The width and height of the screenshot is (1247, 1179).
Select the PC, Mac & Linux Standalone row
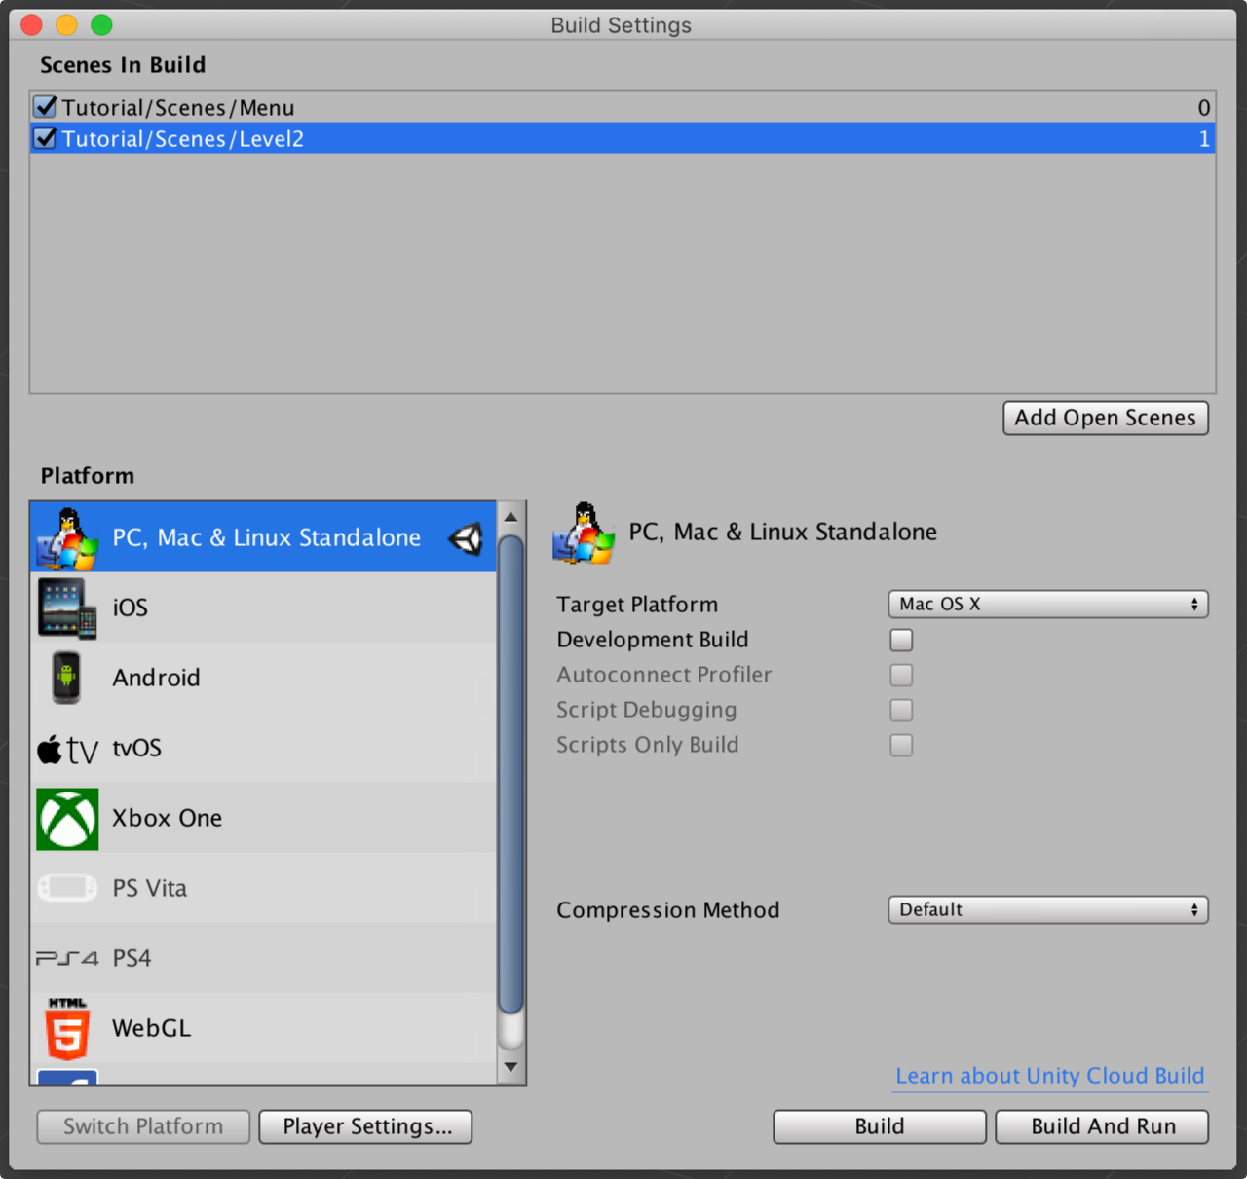point(263,537)
